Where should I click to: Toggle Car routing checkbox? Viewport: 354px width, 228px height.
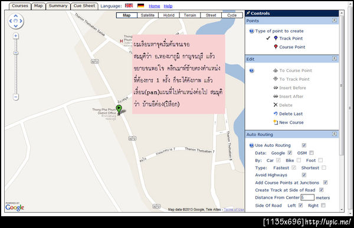click(x=278, y=160)
